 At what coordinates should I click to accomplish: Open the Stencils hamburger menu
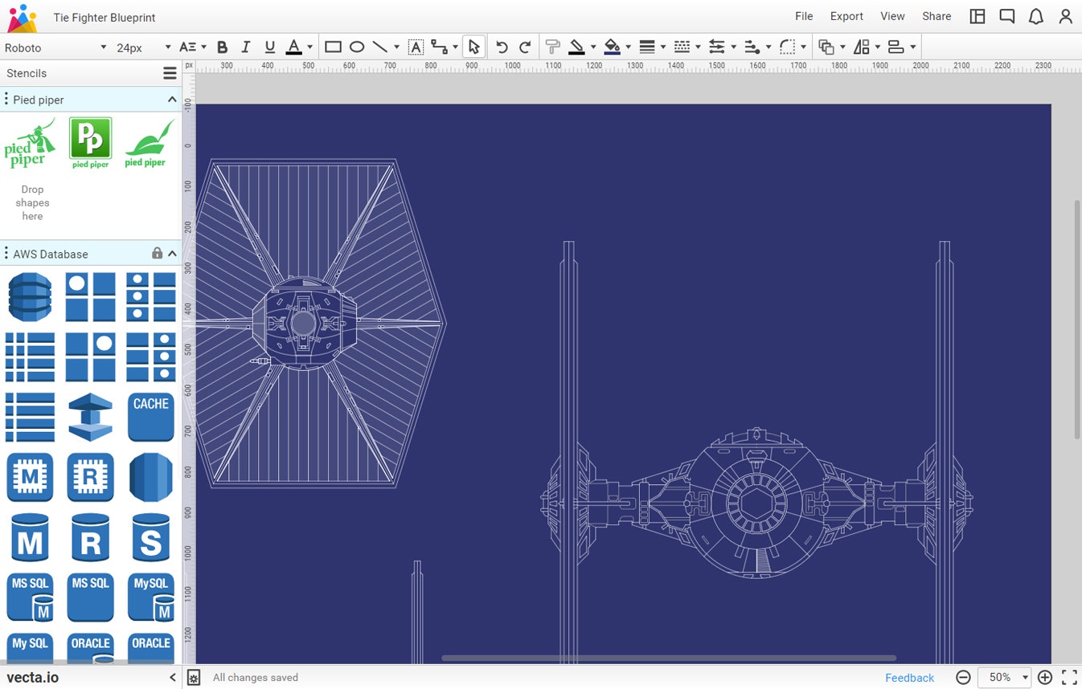(x=170, y=73)
